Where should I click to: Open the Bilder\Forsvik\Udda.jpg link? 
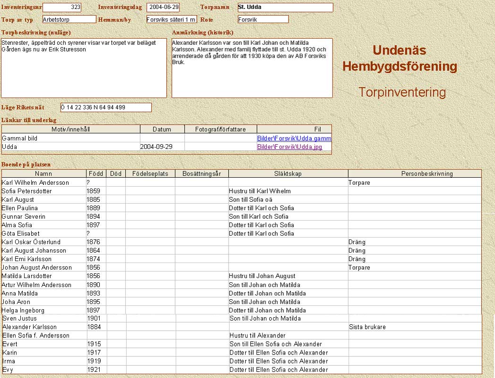tap(289, 147)
